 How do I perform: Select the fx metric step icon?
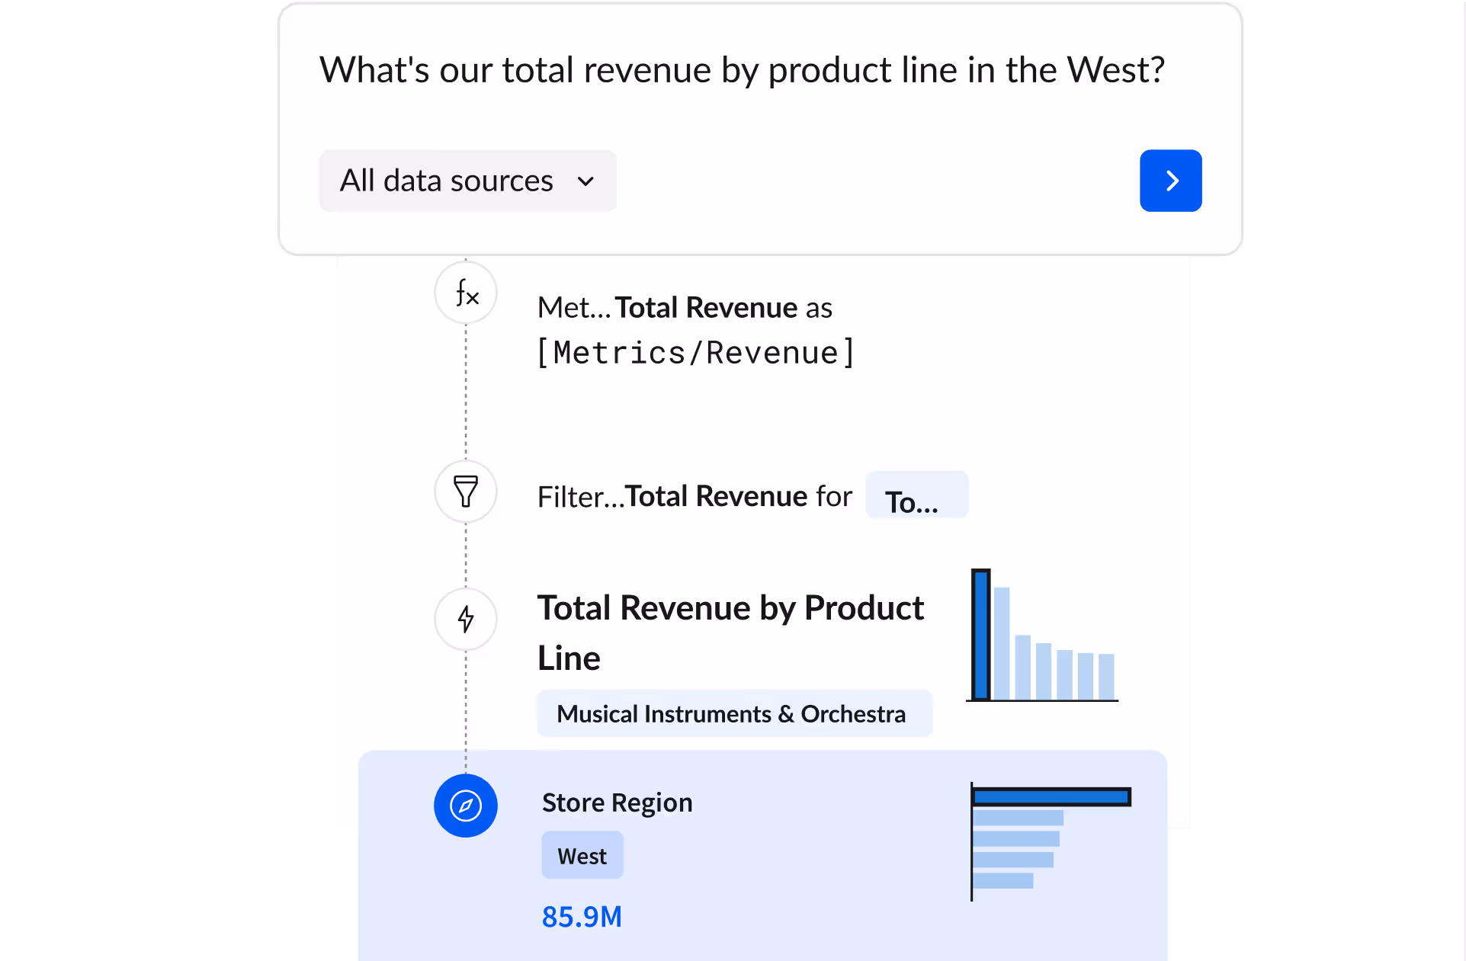[x=466, y=293]
